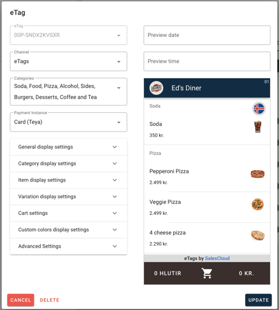Click the Cancel button
Image resolution: width=279 pixels, height=310 pixels.
[x=21, y=300]
